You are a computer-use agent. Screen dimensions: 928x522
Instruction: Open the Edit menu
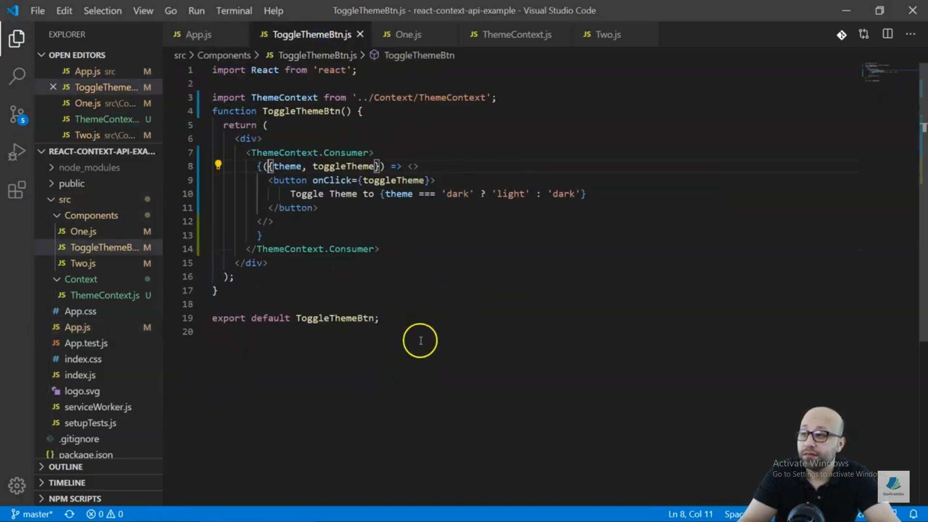(64, 10)
